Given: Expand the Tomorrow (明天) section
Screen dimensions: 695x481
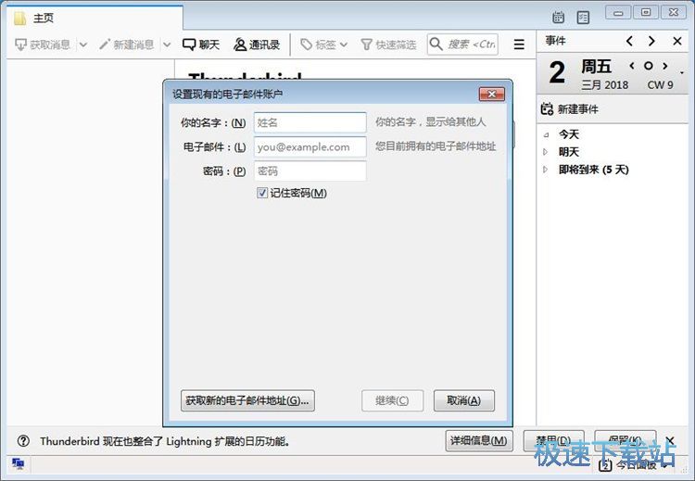Looking at the screenshot, I should 546,152.
